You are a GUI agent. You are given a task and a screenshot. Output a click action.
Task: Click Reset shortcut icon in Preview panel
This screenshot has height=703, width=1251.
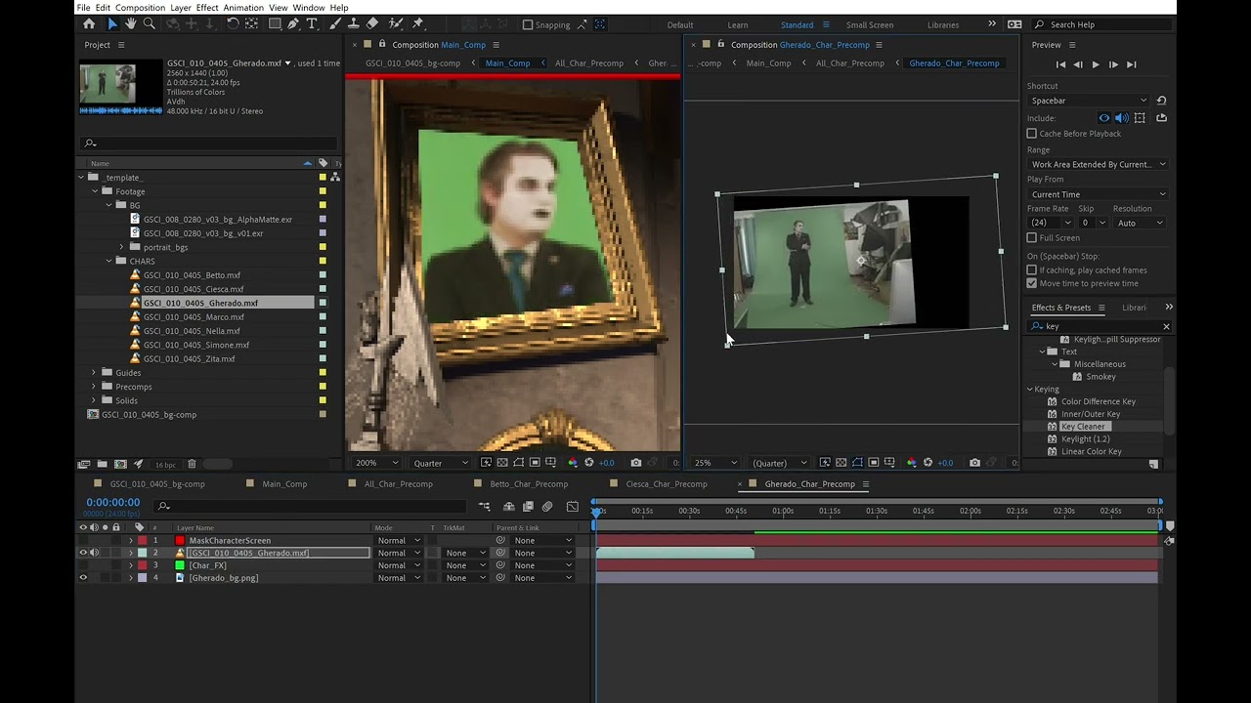(1161, 101)
